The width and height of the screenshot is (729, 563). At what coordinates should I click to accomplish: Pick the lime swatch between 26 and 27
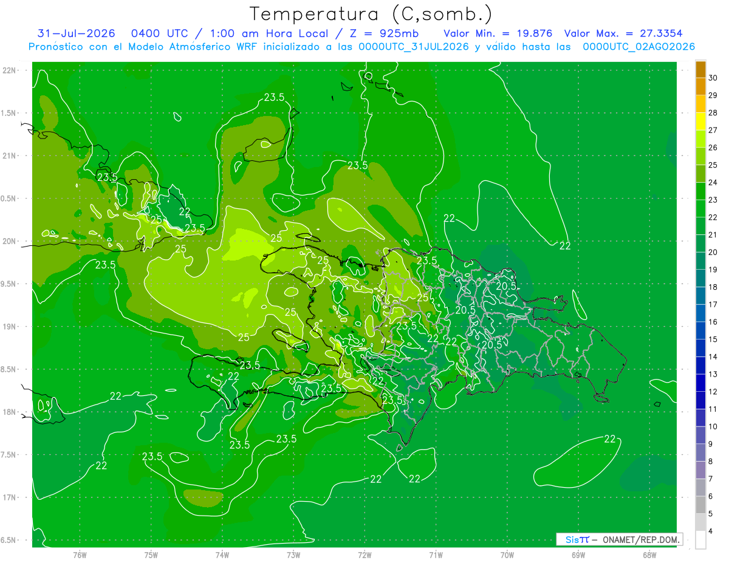(700, 139)
